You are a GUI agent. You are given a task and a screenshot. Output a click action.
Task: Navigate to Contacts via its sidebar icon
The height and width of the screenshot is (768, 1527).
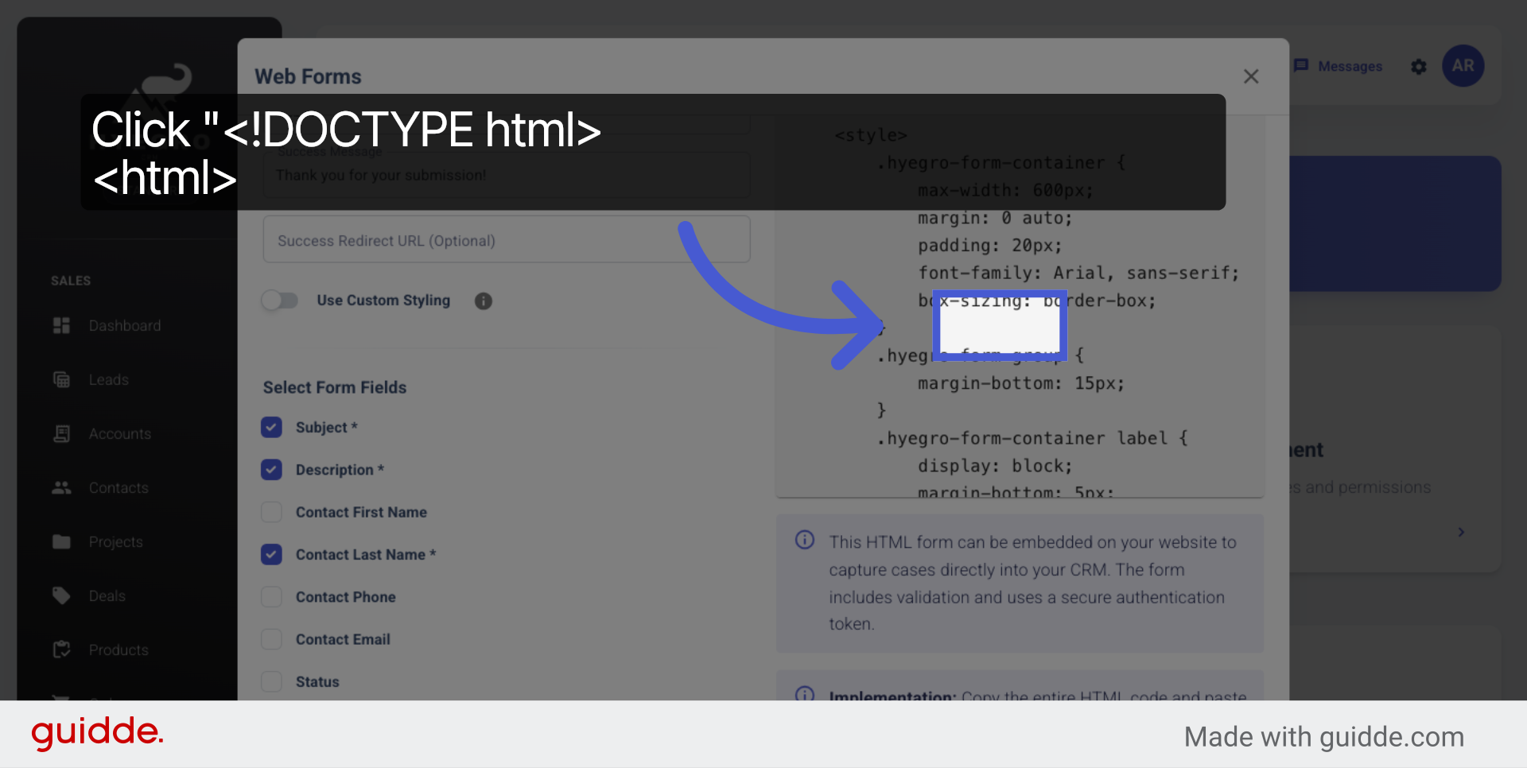tap(61, 487)
